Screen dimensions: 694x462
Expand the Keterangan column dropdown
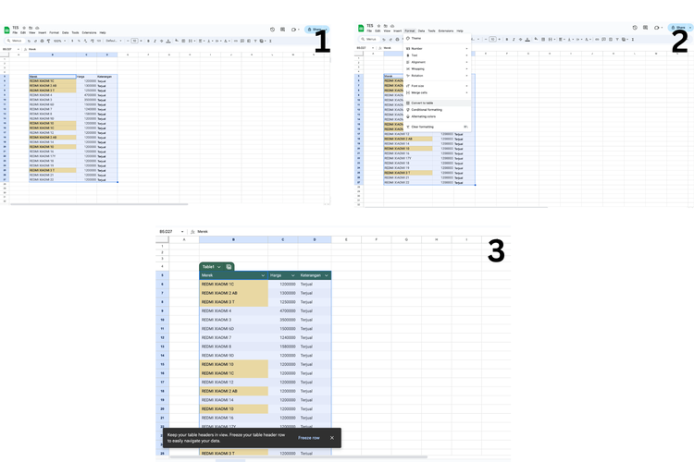click(326, 275)
